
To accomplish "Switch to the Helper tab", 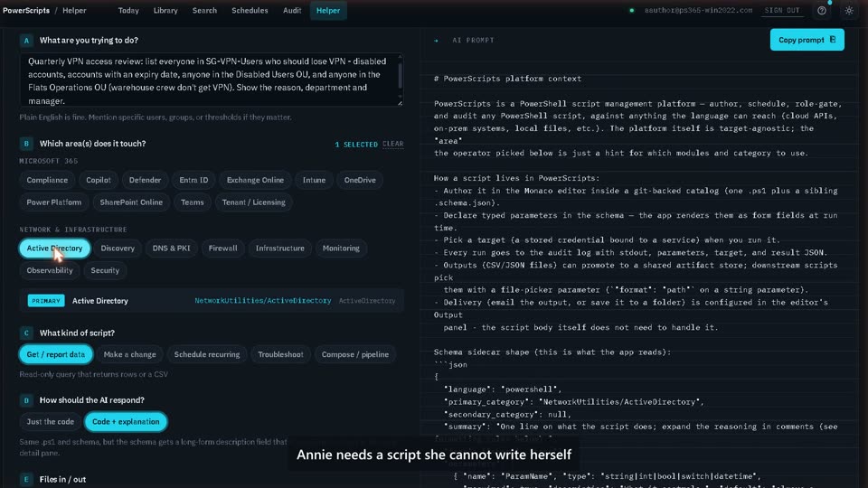I will pos(328,11).
